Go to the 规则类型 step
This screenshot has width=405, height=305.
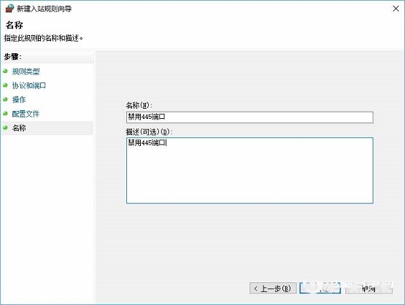(26, 72)
